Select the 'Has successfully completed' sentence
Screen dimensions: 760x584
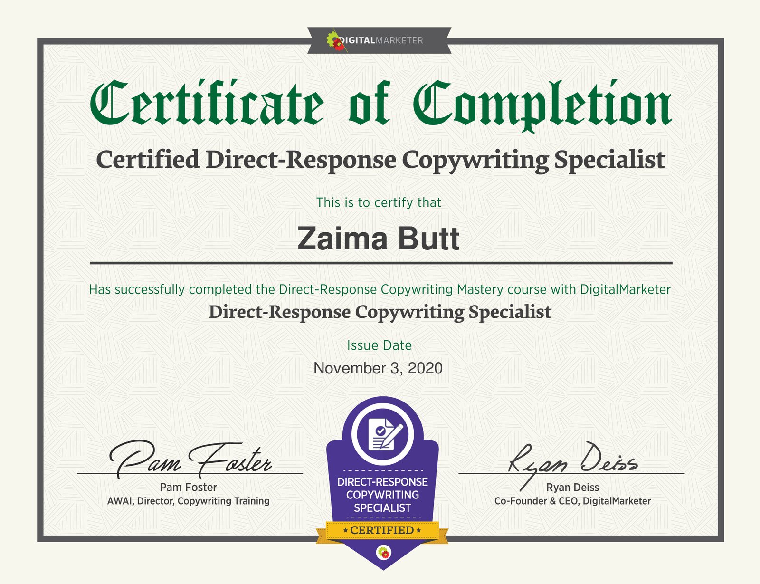coord(380,289)
